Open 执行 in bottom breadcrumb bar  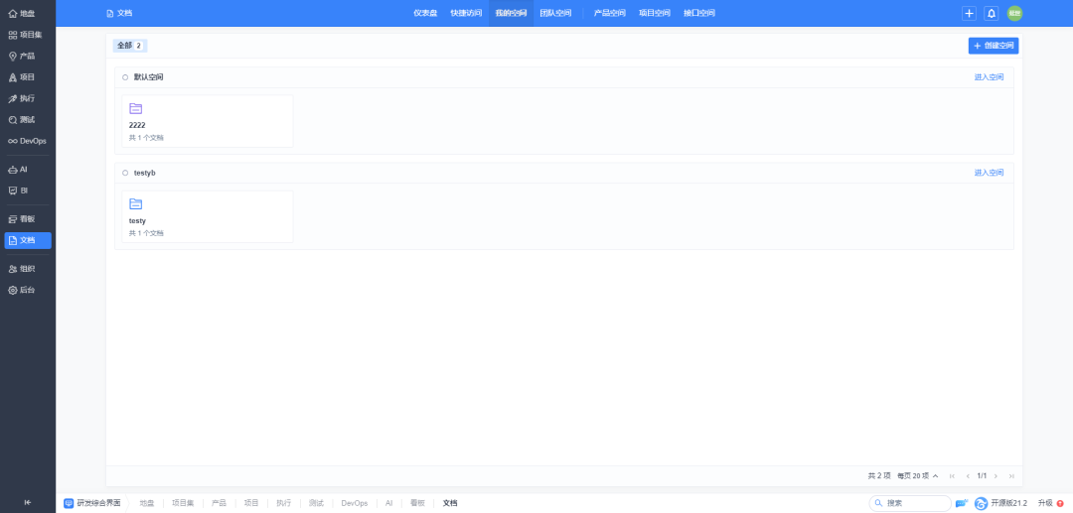[283, 503]
